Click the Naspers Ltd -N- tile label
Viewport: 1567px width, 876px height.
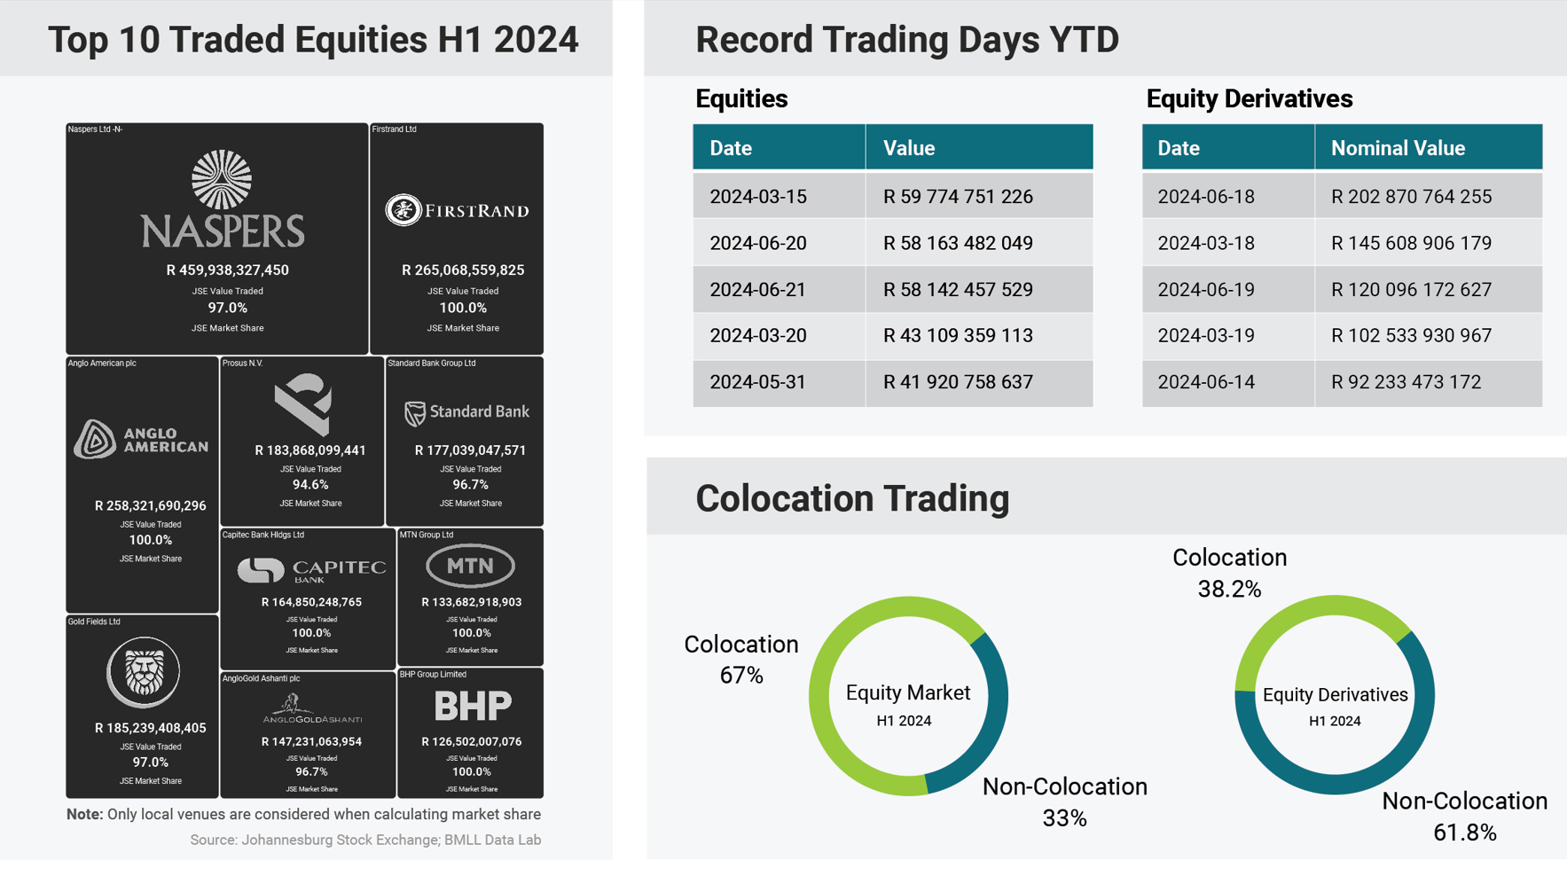click(x=95, y=129)
